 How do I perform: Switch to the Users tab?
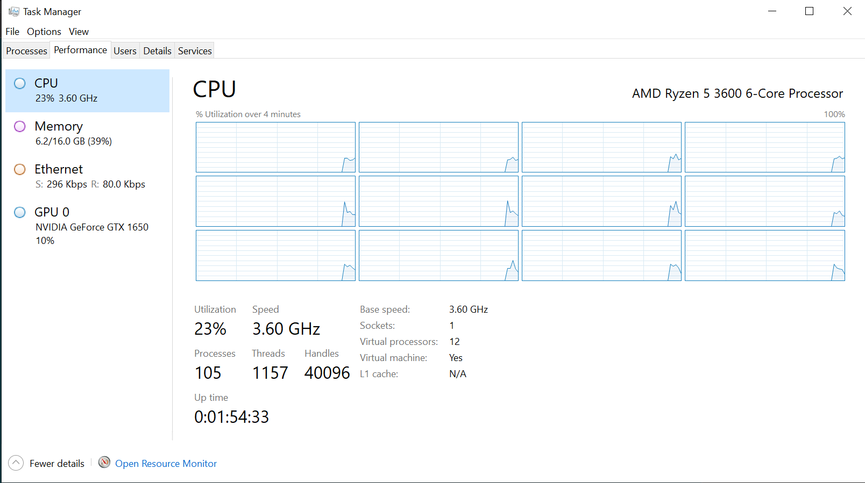coord(125,51)
